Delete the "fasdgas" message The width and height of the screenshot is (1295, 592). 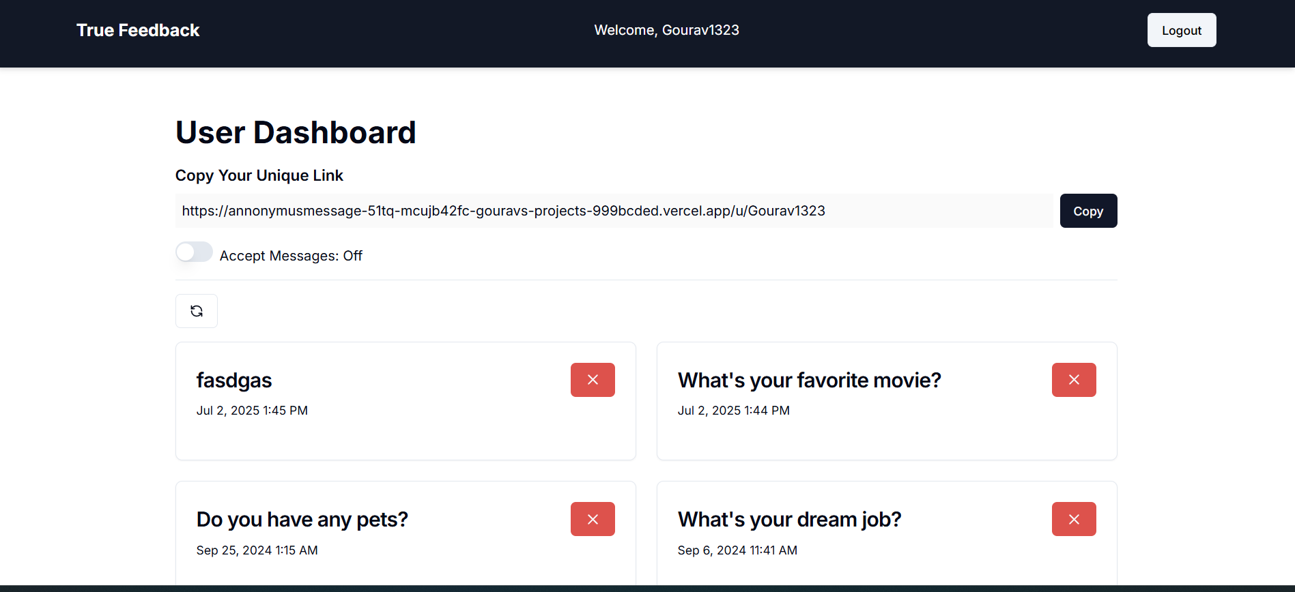[593, 380]
